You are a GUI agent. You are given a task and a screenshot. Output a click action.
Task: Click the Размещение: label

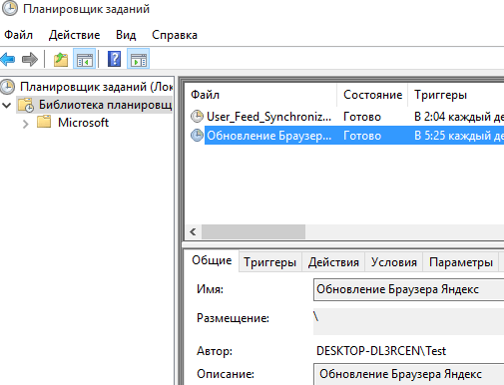[x=233, y=318]
